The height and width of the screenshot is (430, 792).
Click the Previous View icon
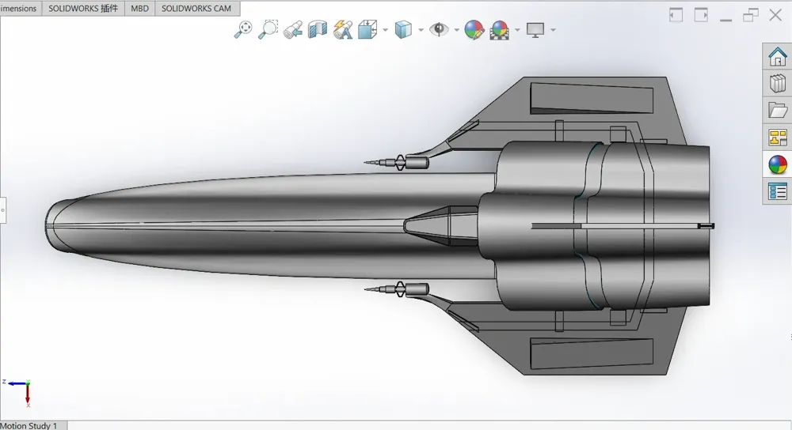(x=293, y=30)
